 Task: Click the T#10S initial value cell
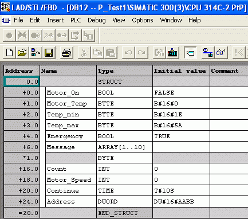(181, 191)
